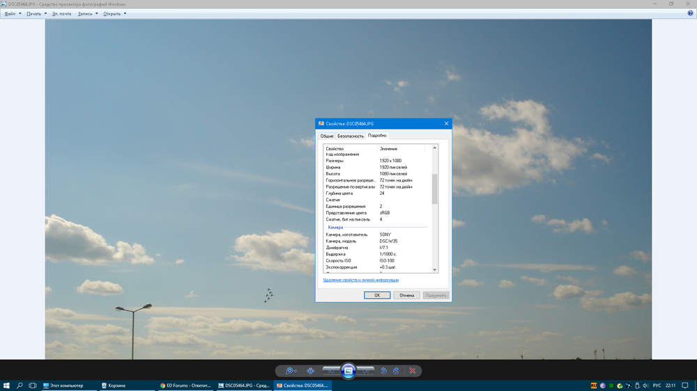The width and height of the screenshot is (697, 391).
Task: Close the Свойства dialog with X
Action: coord(446,123)
